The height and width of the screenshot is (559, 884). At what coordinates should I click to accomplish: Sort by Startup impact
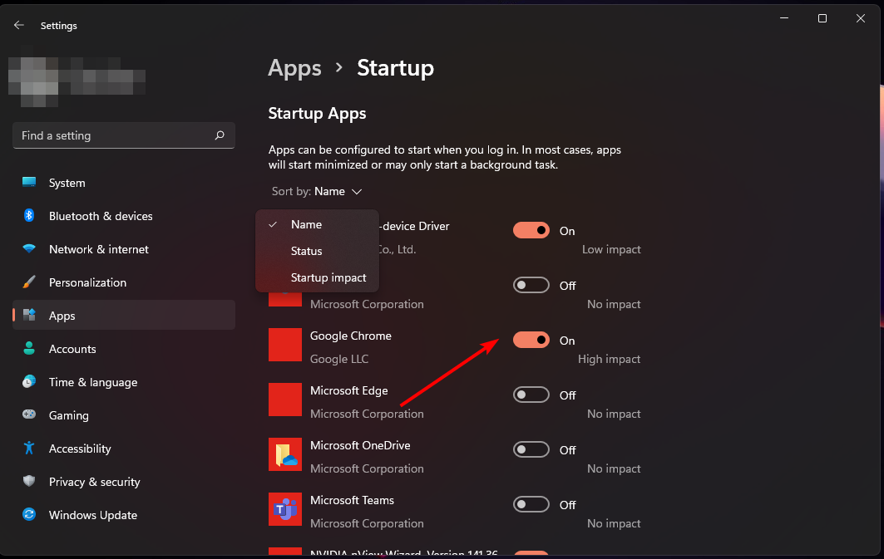318,277
